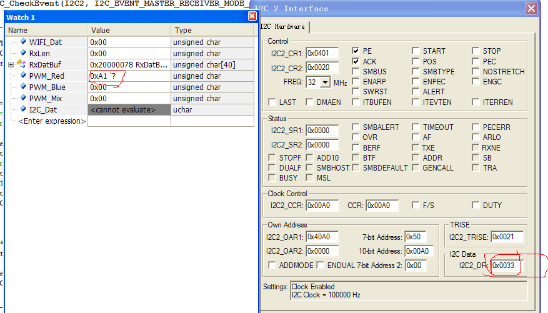
Task: Toggle the TXE status checkbox
Action: click(x=416, y=147)
